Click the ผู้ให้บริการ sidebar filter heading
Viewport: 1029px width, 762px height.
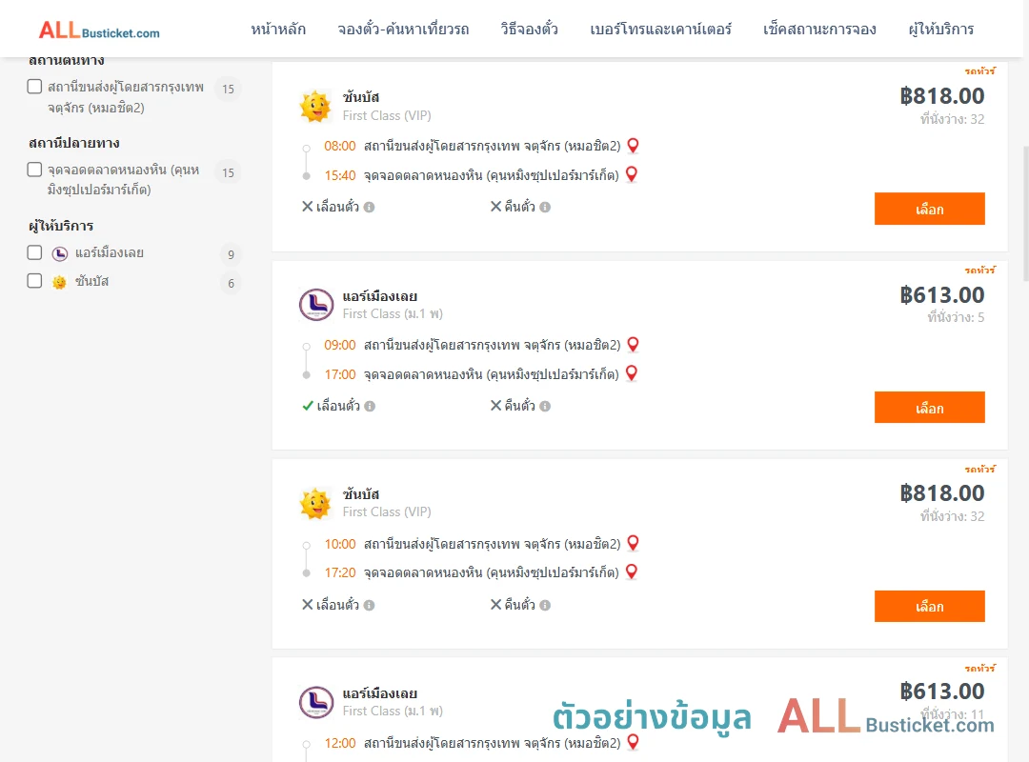(x=61, y=226)
